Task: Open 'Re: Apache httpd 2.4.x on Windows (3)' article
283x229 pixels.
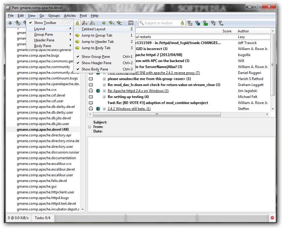Action: tap(138, 91)
